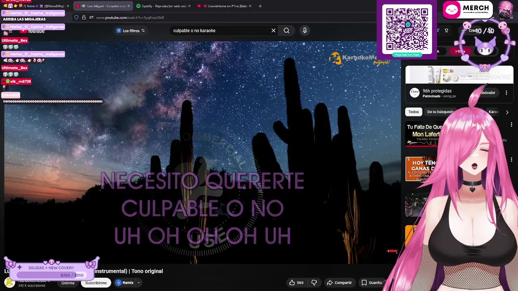Click the address bar URL youtube.com
The image size is (518, 291).
tap(130, 17)
